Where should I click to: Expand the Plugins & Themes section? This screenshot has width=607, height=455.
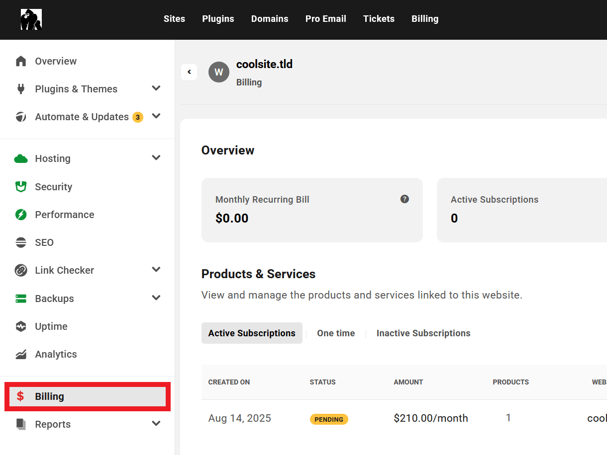tap(156, 88)
